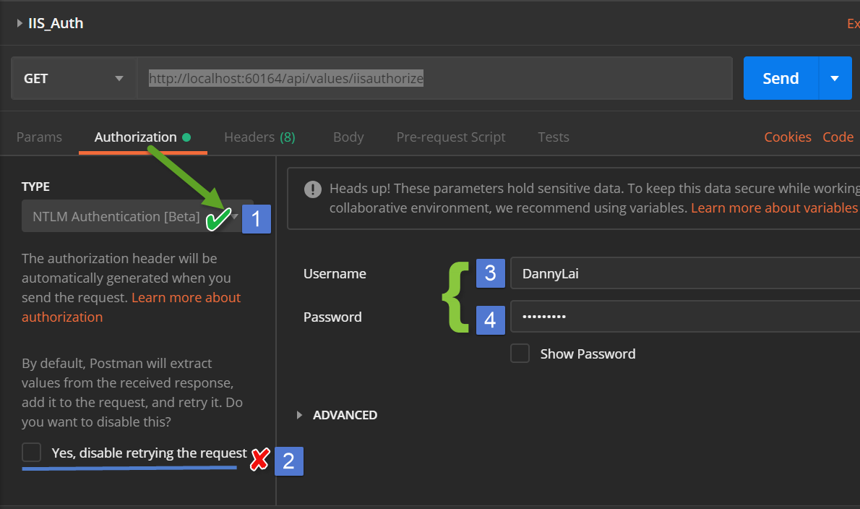Viewport: 860px width, 509px height.
Task: Switch to the Headers (8) tab
Action: [259, 137]
